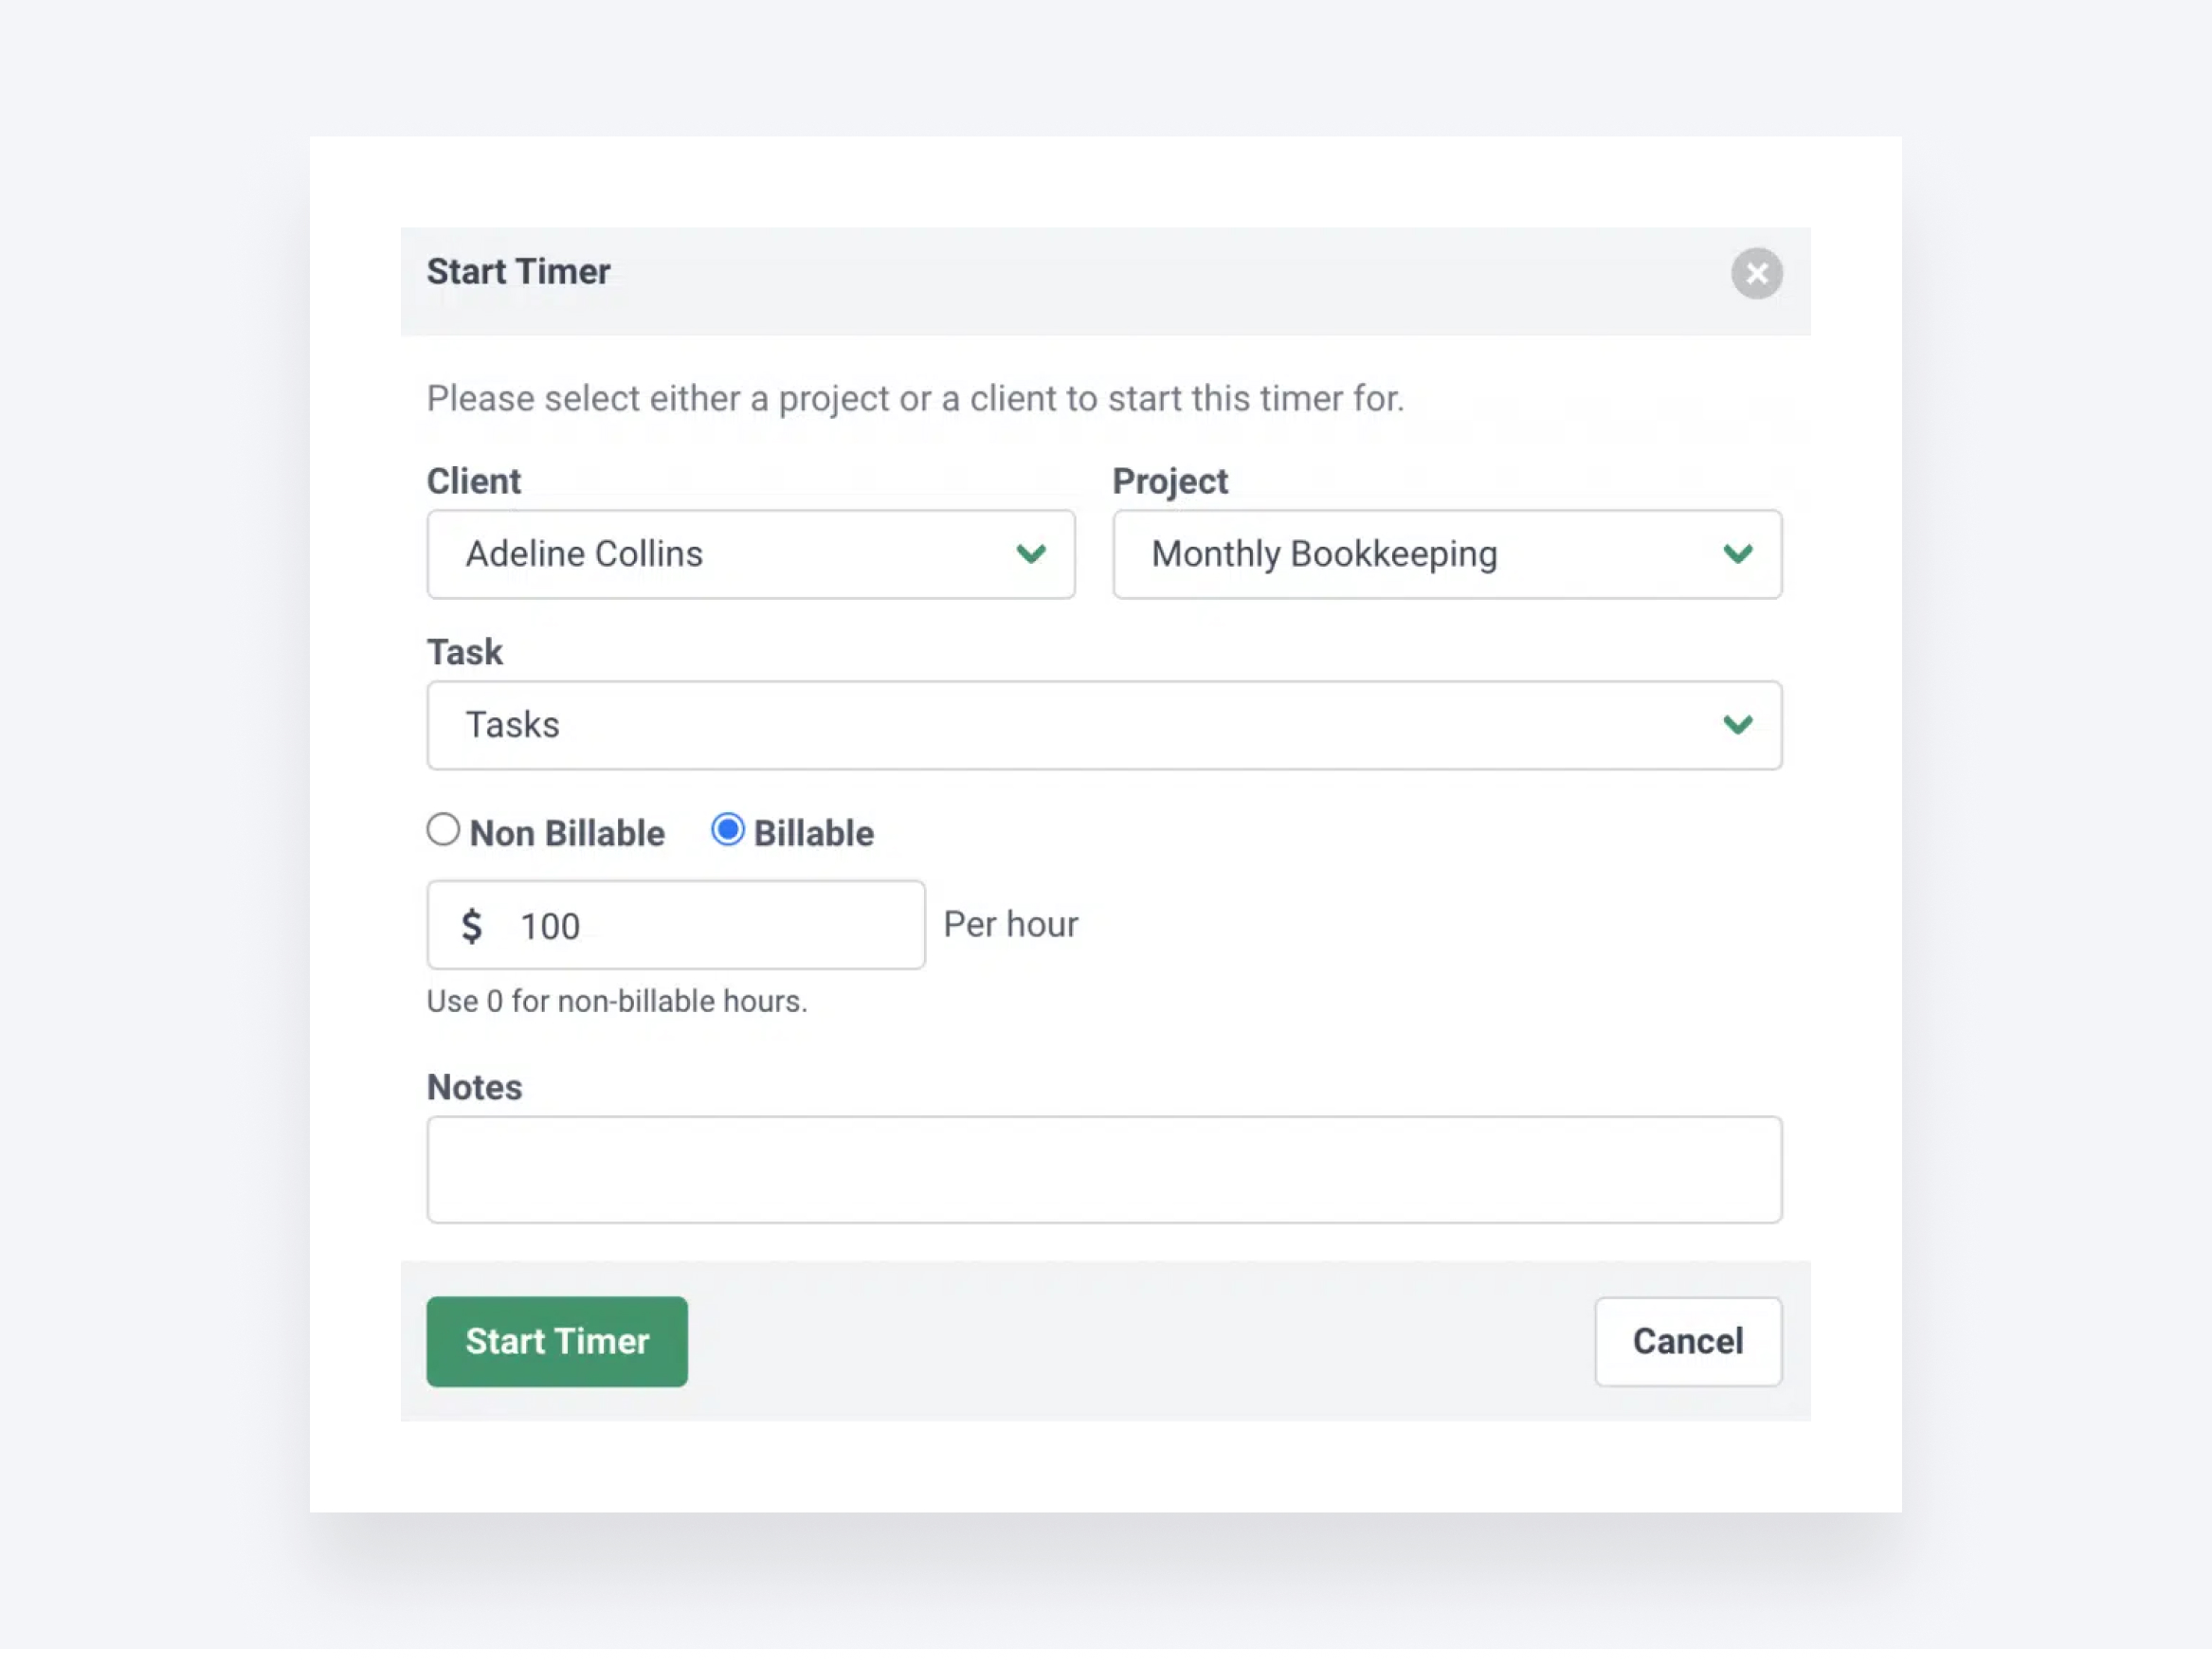The height and width of the screenshot is (1666, 2212).
Task: Click inside the Notes text area
Action: 1104,1169
